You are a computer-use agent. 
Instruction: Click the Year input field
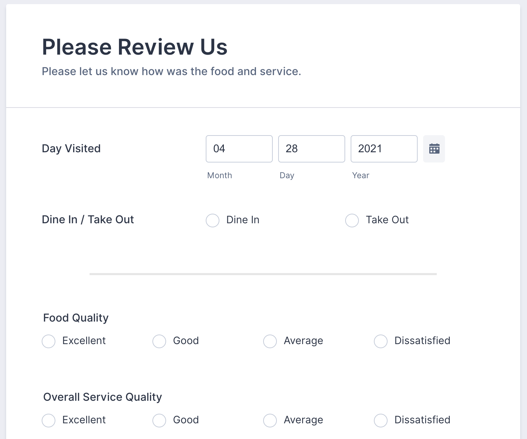click(x=384, y=149)
